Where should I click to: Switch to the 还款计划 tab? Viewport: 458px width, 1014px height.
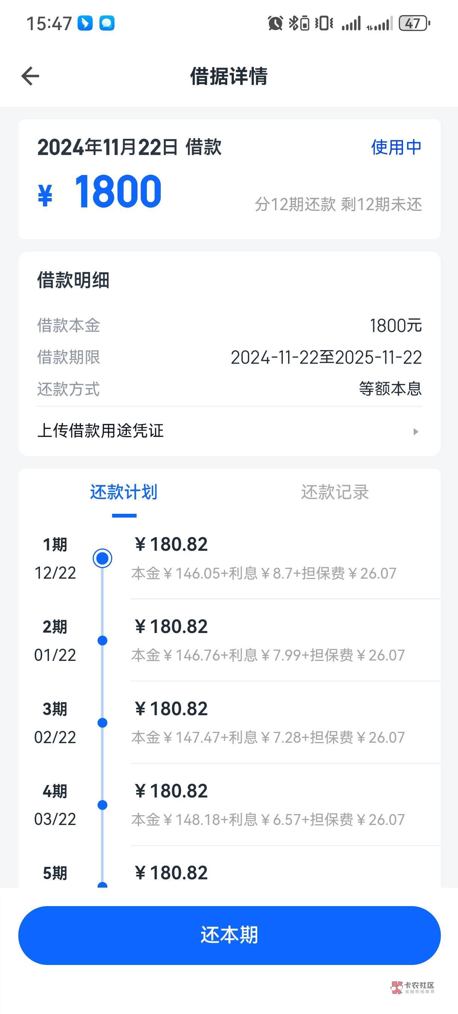(x=124, y=492)
